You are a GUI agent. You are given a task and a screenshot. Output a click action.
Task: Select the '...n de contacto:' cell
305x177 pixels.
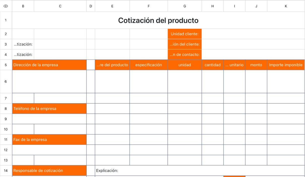(185, 54)
